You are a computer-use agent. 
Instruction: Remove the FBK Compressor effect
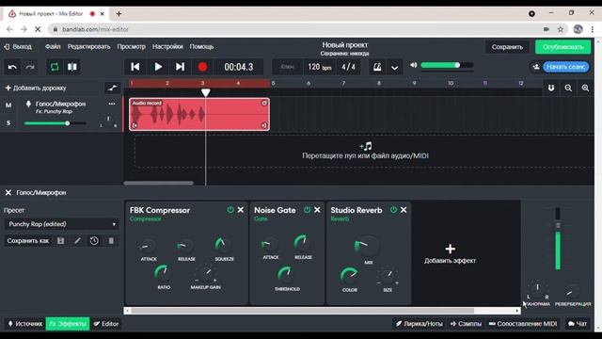pos(241,210)
